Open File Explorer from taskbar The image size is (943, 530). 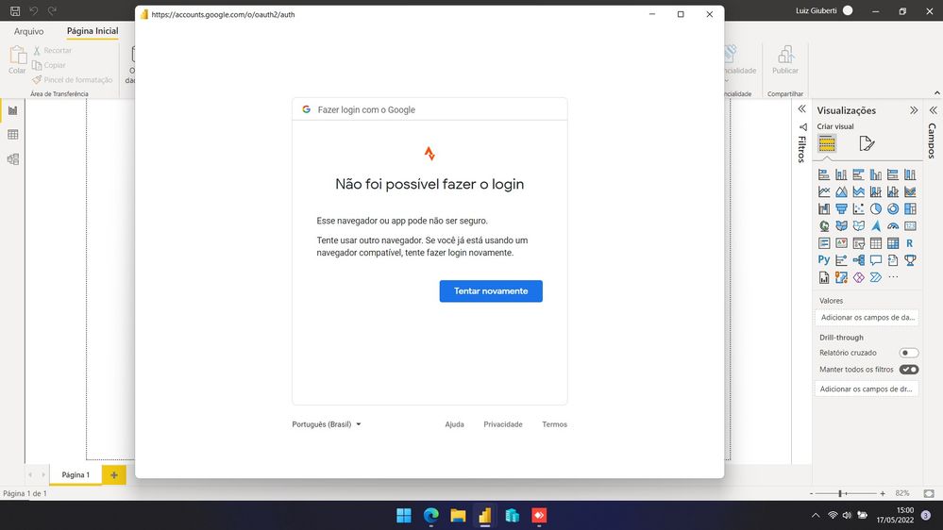tap(458, 516)
